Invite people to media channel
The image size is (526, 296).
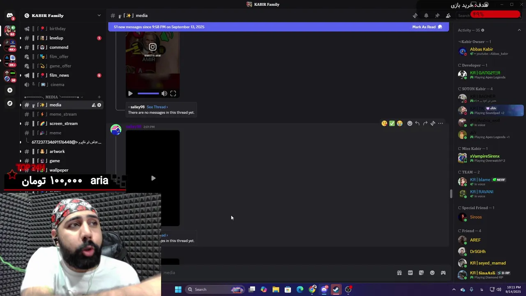click(x=93, y=105)
